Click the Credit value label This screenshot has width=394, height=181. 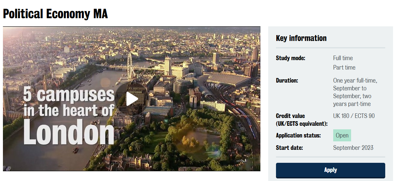tap(290, 116)
